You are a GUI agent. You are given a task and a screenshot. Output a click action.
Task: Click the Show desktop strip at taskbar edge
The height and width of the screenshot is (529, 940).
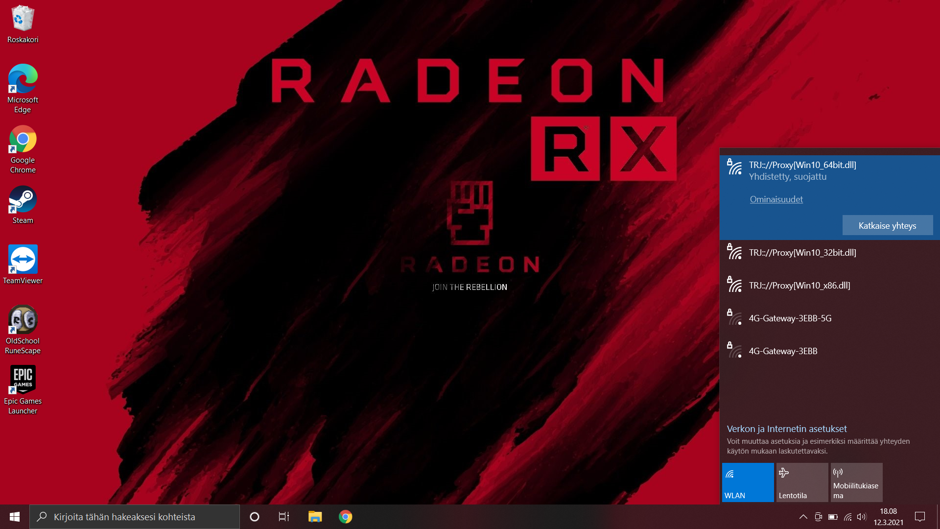[938, 517]
